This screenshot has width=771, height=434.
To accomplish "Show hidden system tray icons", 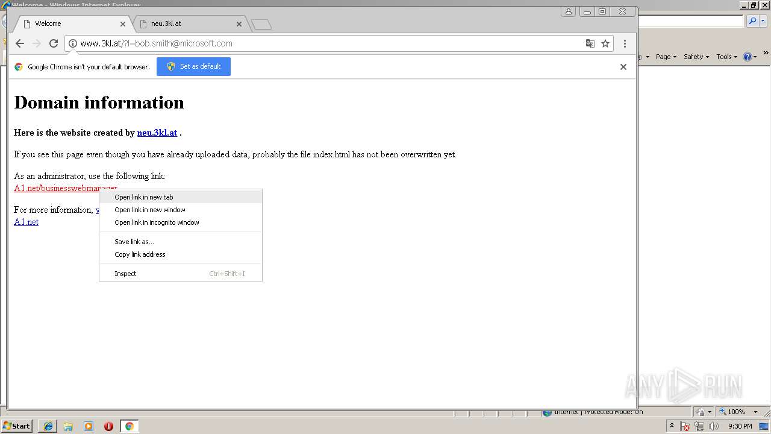I will coord(672,426).
